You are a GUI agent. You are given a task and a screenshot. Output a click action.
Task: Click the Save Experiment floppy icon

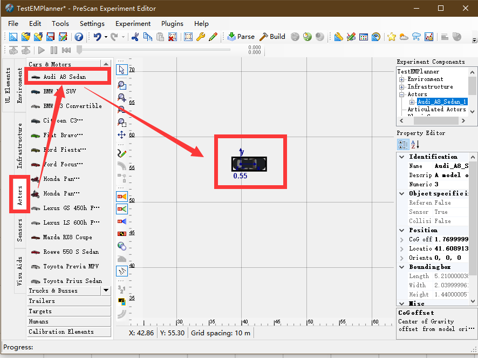(50, 37)
